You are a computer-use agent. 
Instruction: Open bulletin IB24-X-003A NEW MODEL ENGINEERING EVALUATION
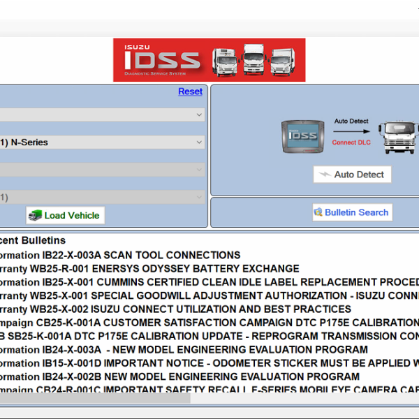184,350
